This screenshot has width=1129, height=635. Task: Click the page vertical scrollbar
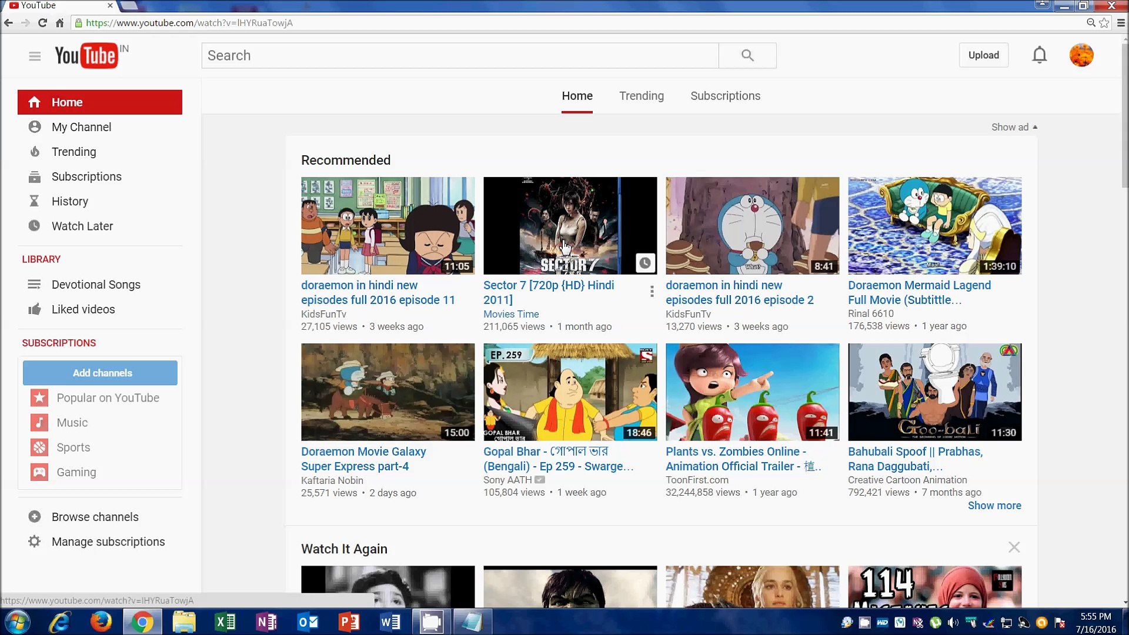1124,115
